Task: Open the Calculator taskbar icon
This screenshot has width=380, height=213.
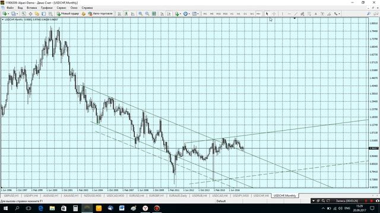Action: [x=75, y=208]
